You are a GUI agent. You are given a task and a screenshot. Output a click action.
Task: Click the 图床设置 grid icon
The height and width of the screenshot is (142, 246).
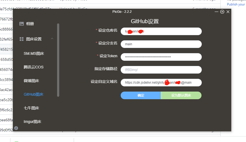(22, 39)
